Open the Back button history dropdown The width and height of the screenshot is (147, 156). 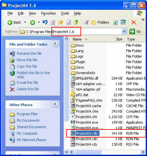coord(25,22)
